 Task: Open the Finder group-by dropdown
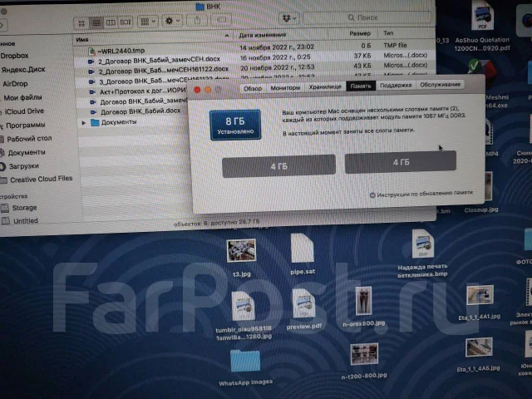tap(148, 22)
